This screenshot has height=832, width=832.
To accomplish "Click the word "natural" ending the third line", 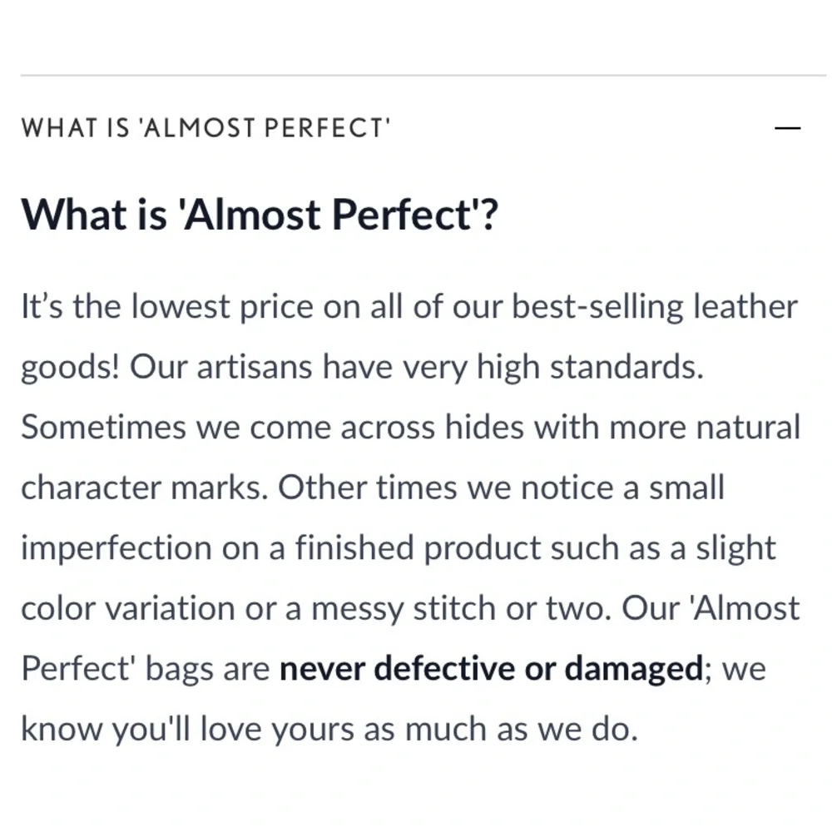I will click(x=748, y=427).
